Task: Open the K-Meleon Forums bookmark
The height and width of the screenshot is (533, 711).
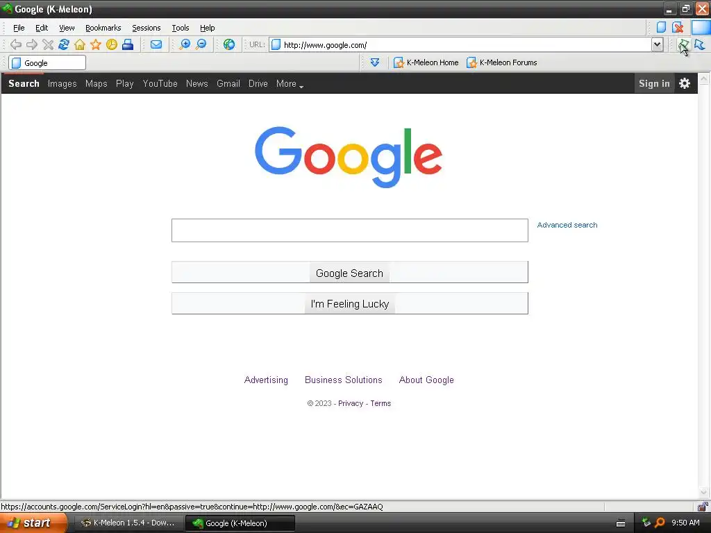Action: 501,62
